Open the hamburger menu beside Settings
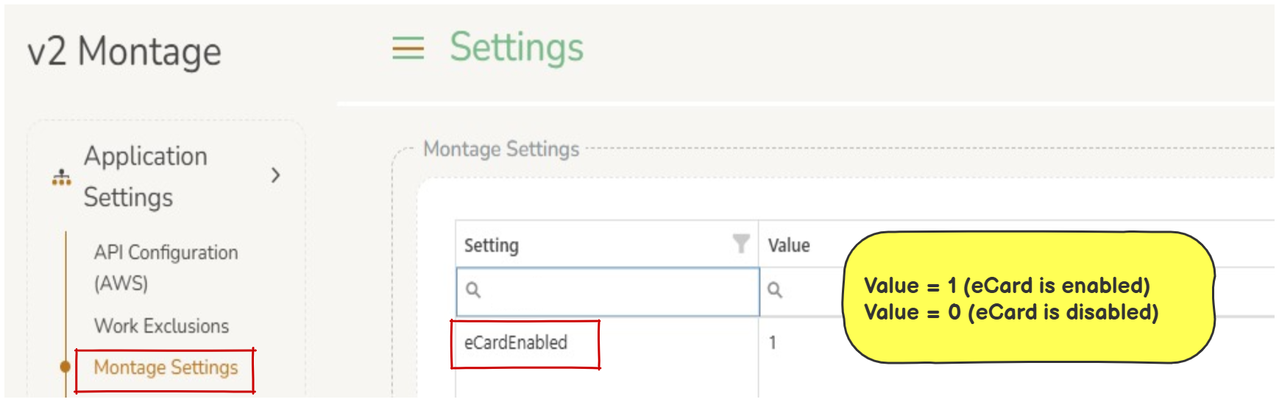This screenshot has height=402, width=1279. click(408, 49)
